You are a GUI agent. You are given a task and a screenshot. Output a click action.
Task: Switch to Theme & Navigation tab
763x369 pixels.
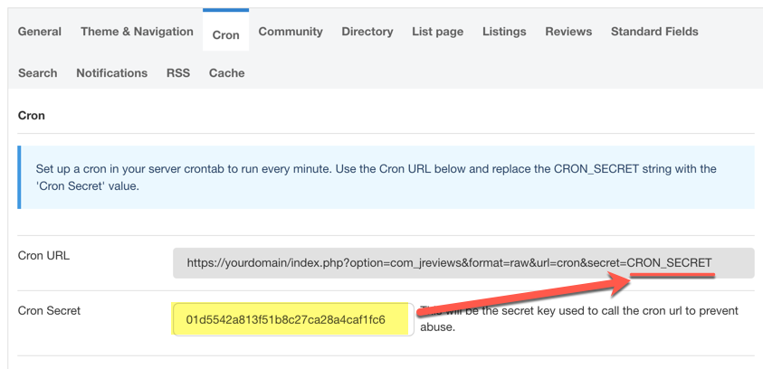point(137,32)
